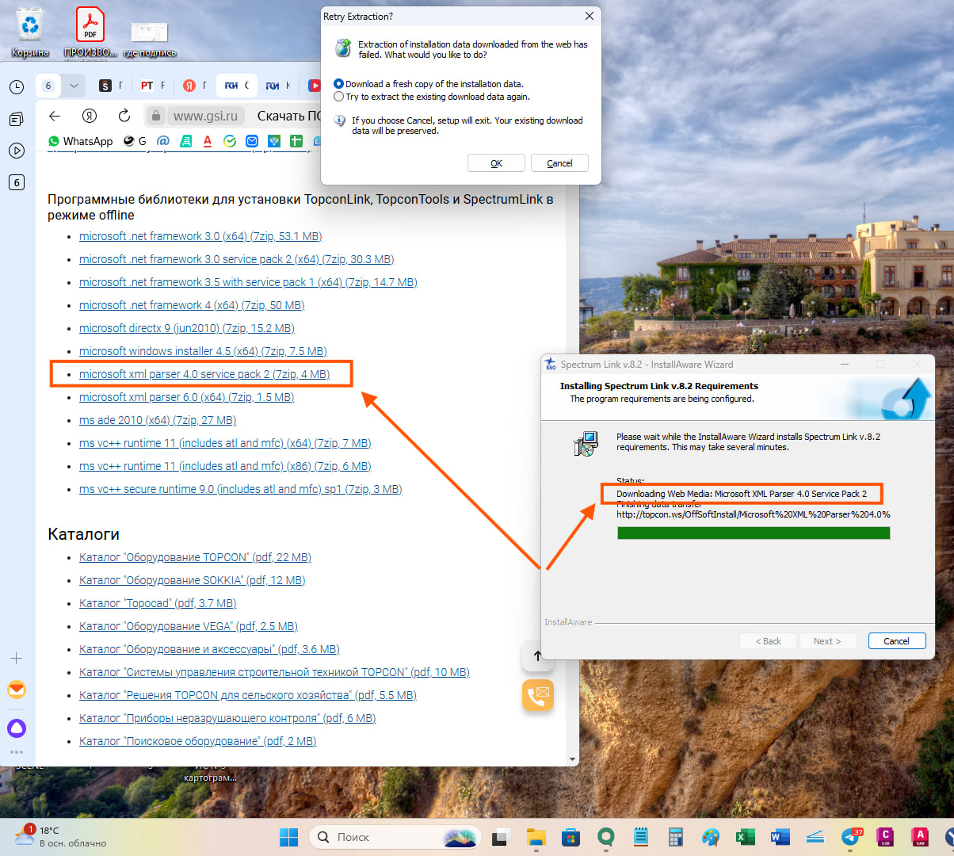
Task: Click the taskbar Поиск search box
Action: [397, 837]
